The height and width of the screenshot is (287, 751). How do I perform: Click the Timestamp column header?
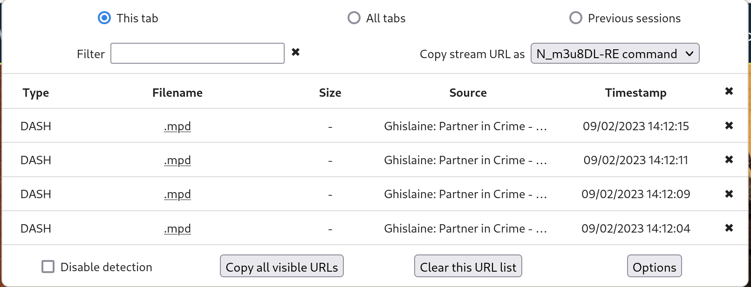tap(635, 93)
